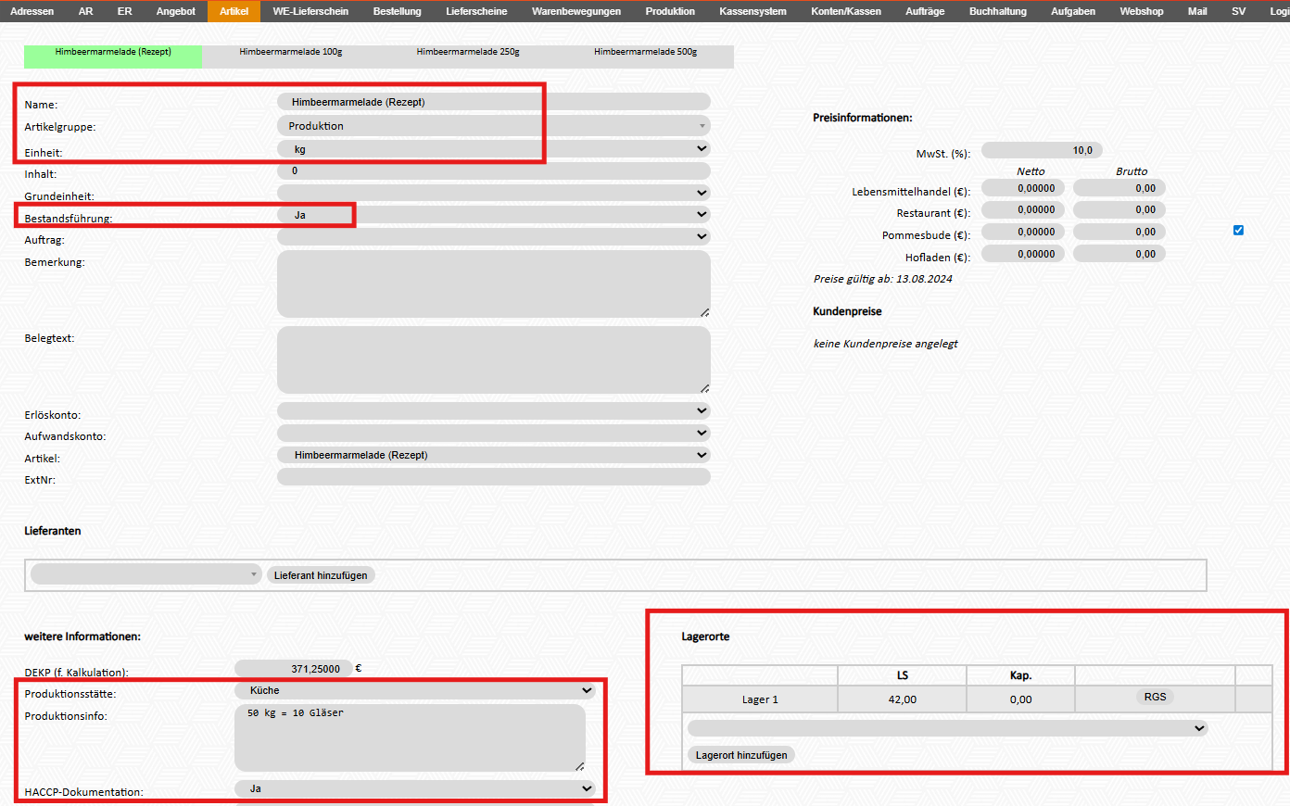Select the Himbeermarmelade 500g tab

(x=645, y=53)
